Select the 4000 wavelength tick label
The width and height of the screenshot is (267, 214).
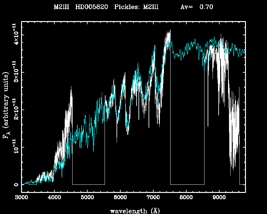[54, 198]
